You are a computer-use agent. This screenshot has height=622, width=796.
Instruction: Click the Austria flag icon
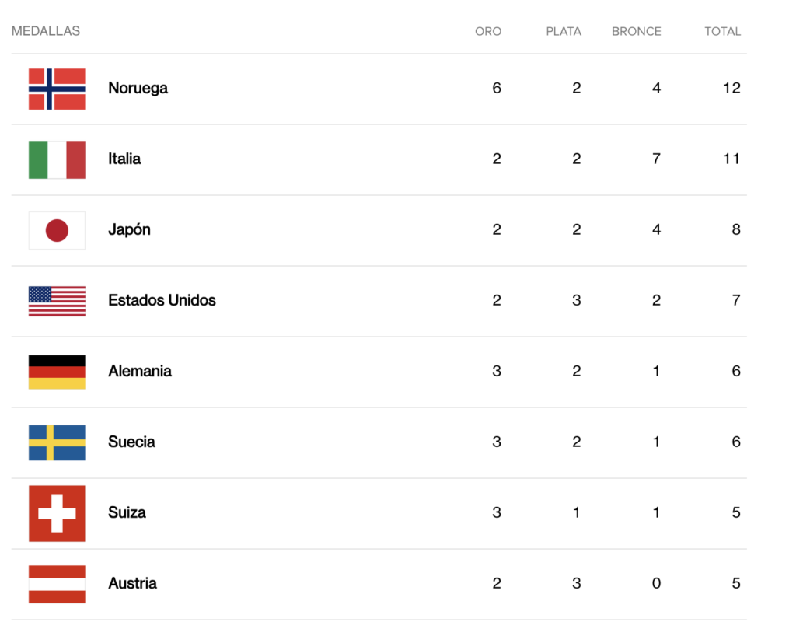click(57, 584)
